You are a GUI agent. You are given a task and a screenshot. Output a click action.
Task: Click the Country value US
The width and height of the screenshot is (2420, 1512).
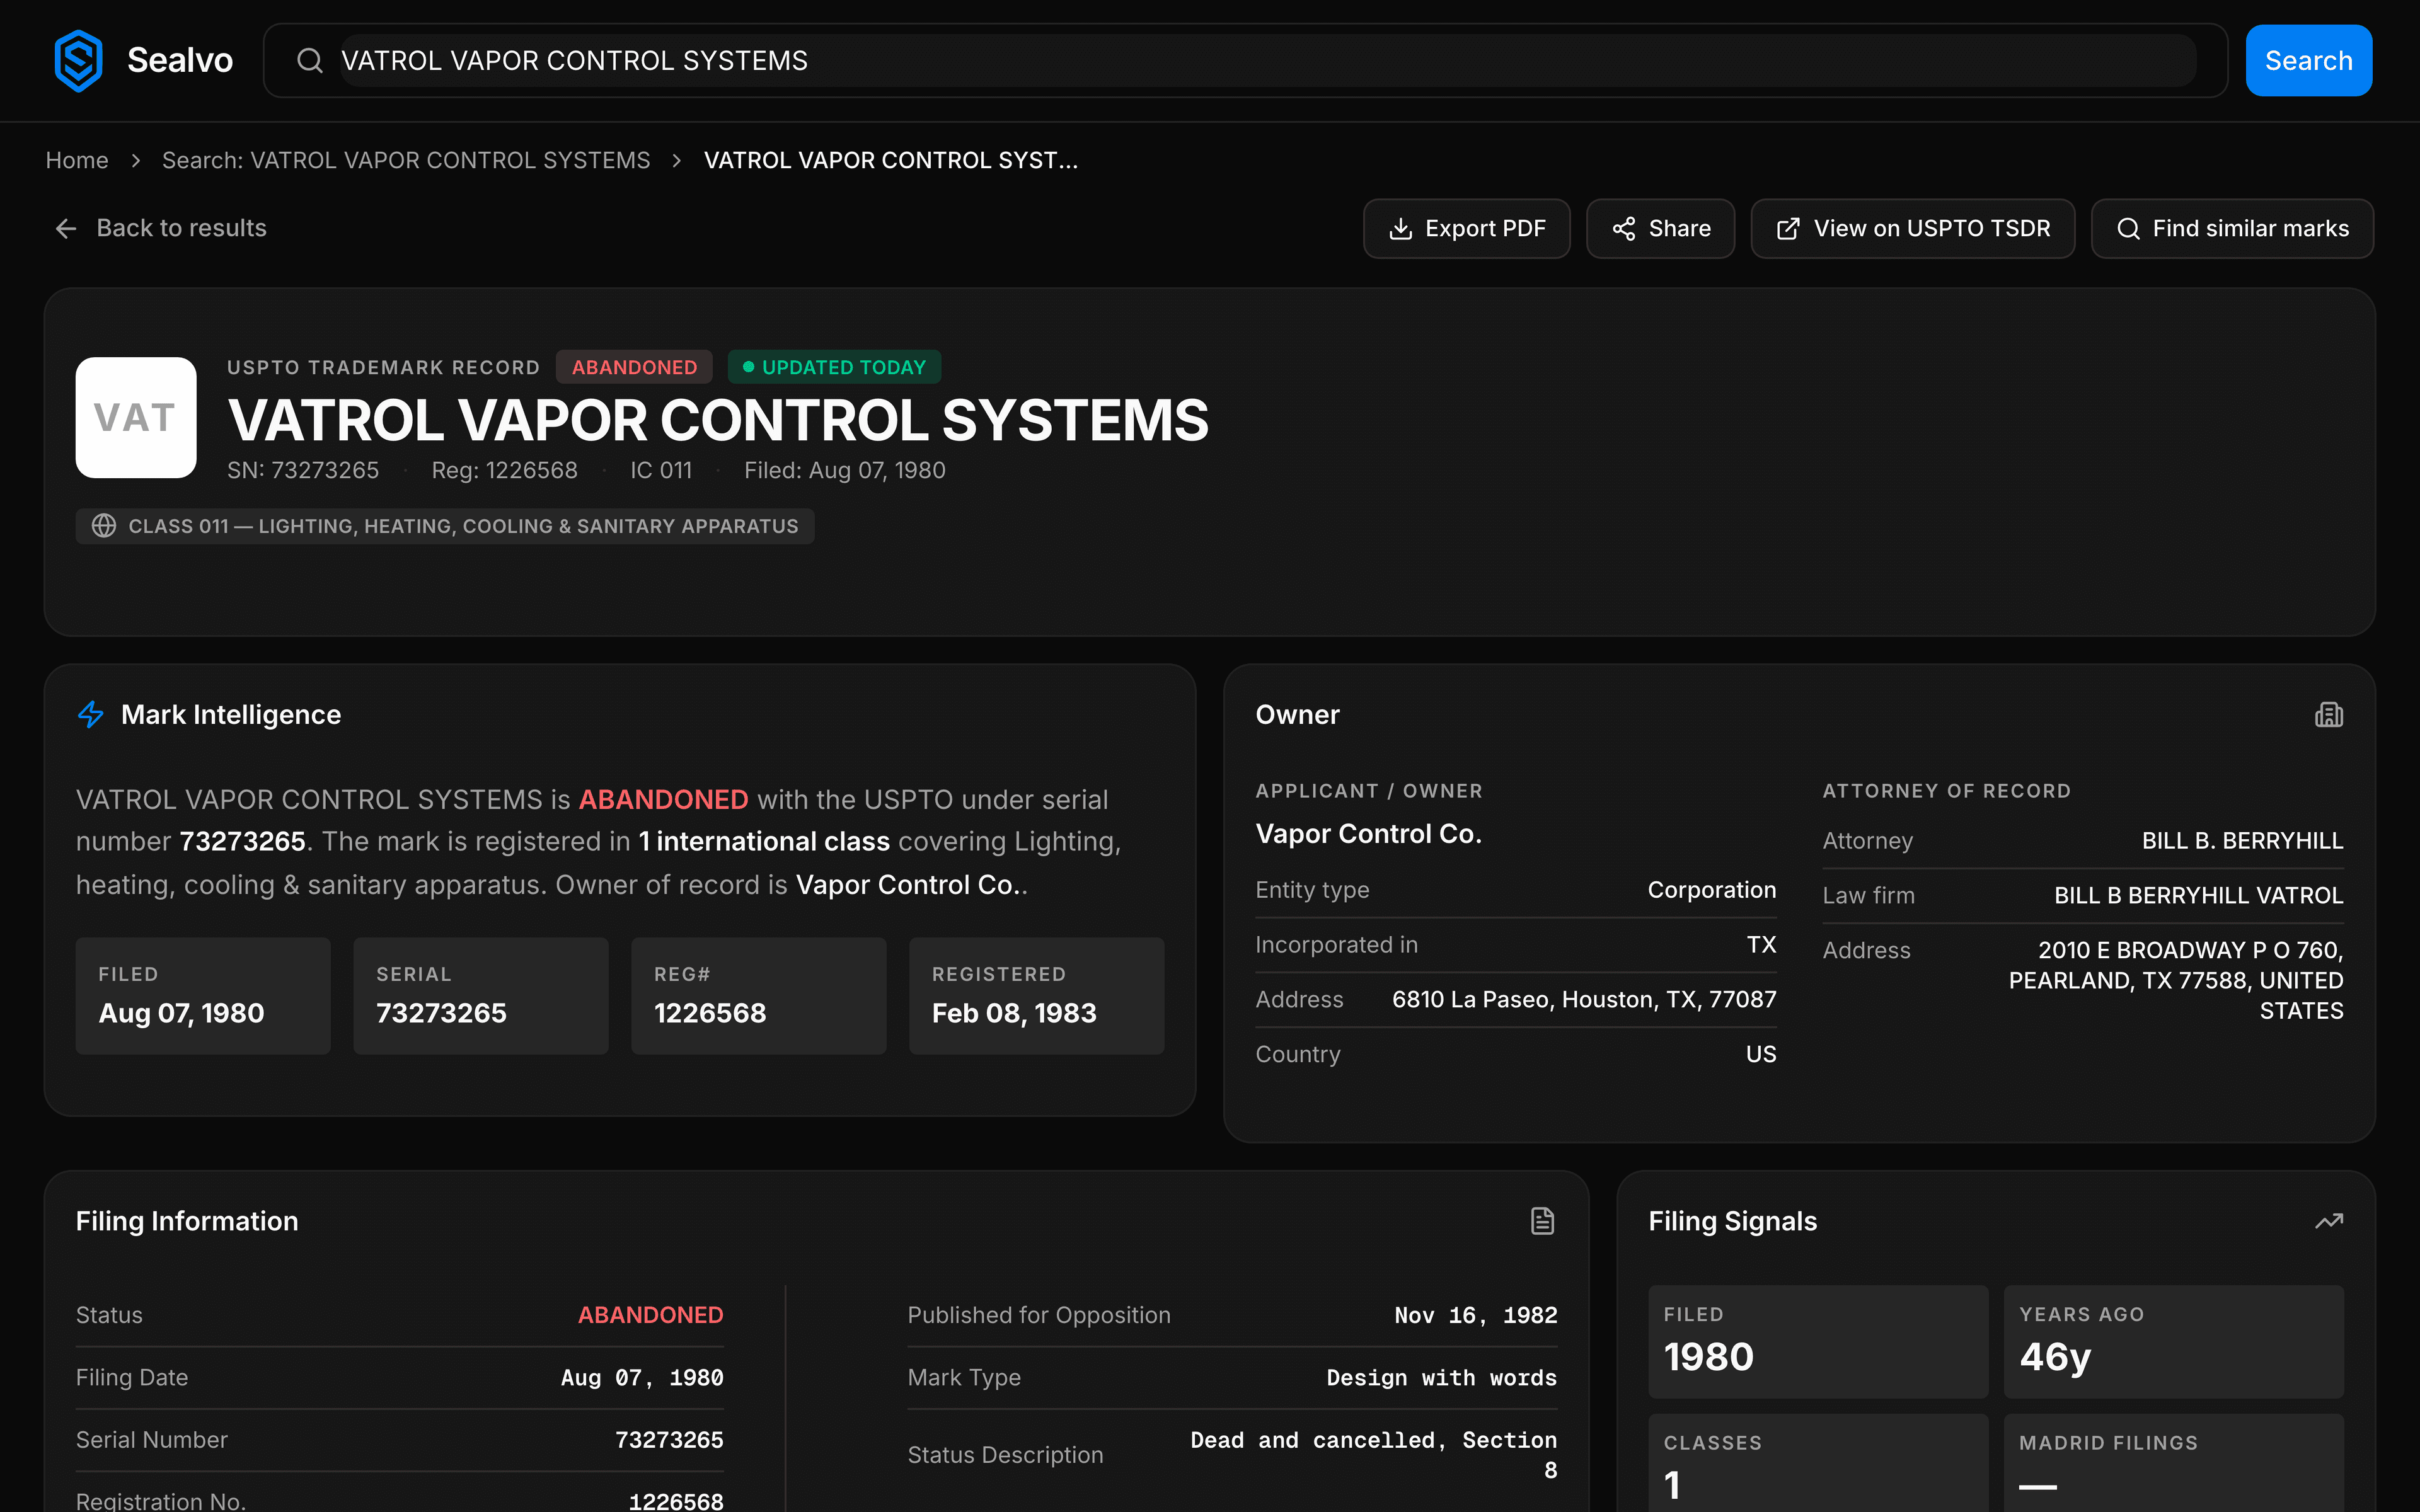[1761, 1055]
